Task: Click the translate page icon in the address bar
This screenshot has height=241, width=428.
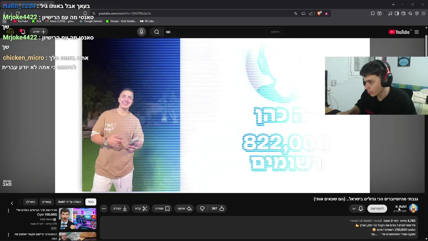Action: pos(296,13)
